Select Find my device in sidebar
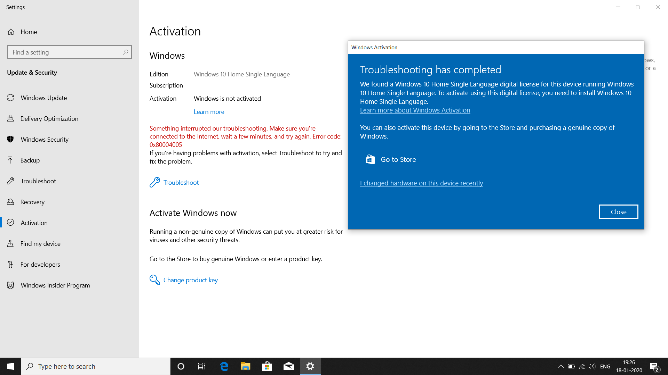668x375 pixels. tap(70, 243)
